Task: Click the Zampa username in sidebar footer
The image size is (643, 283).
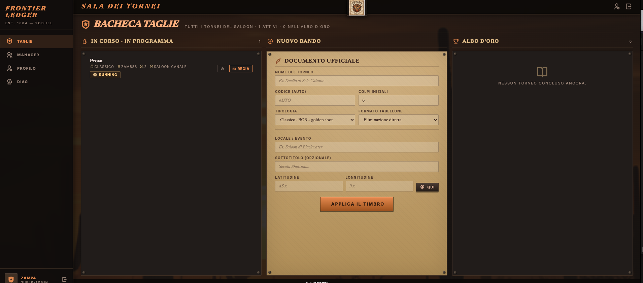Action: [28, 278]
